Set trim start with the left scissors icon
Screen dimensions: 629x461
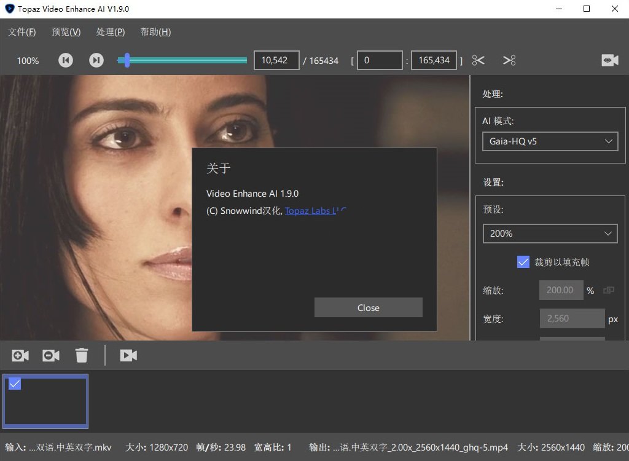coord(479,60)
